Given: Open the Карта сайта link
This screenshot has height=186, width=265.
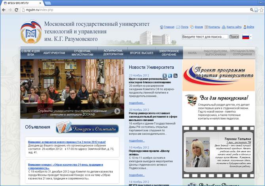Looking at the screenshot, I should [234, 27].
